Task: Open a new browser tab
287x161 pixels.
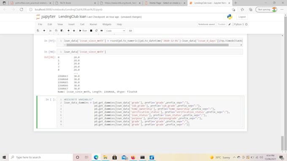Action: 236,3
